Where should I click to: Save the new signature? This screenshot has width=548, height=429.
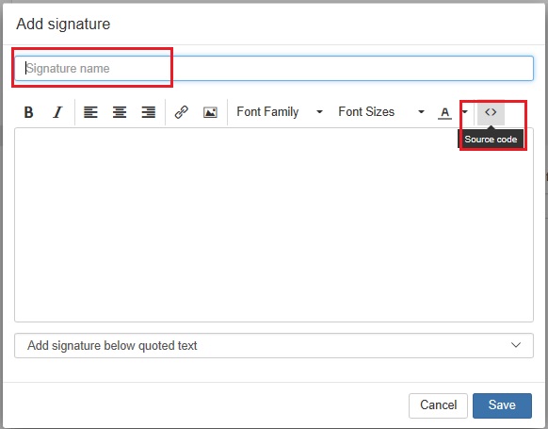point(502,405)
